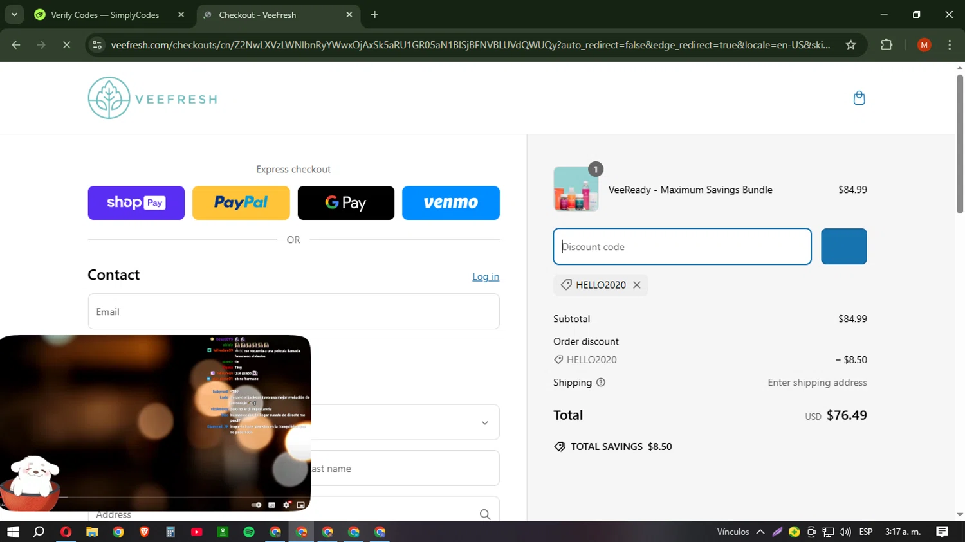Click the Address search magnifier icon
This screenshot has height=542, width=965.
click(x=485, y=514)
